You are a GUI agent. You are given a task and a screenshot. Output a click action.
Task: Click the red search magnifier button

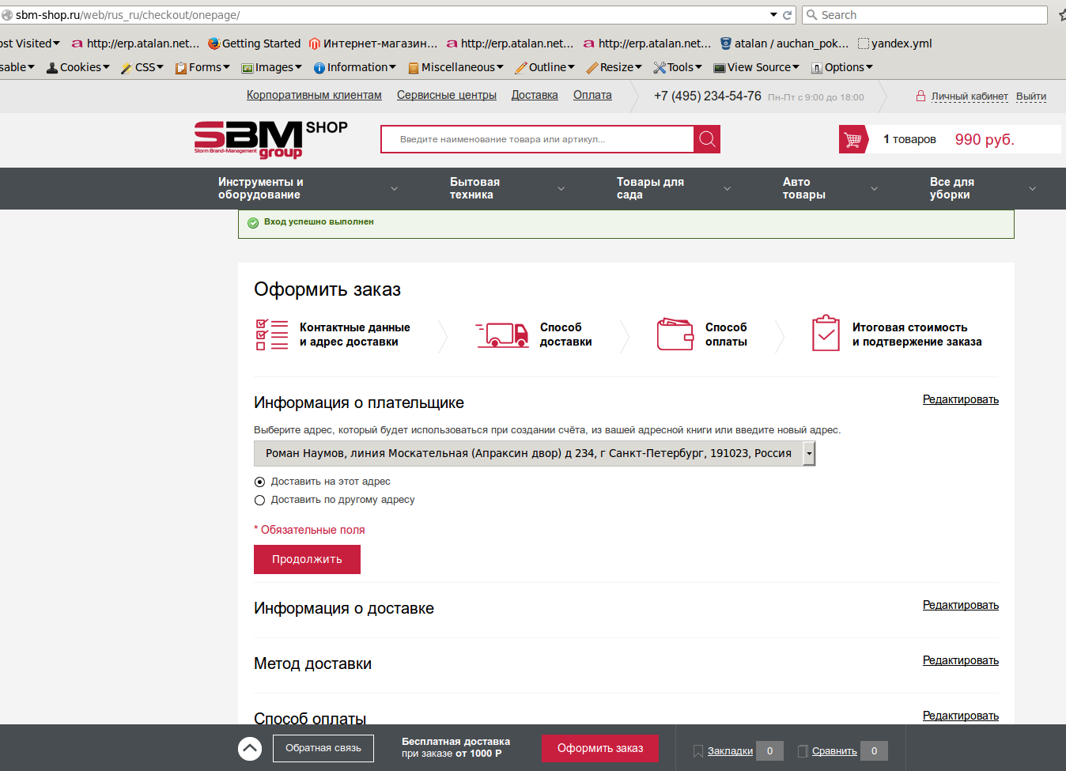tap(707, 139)
